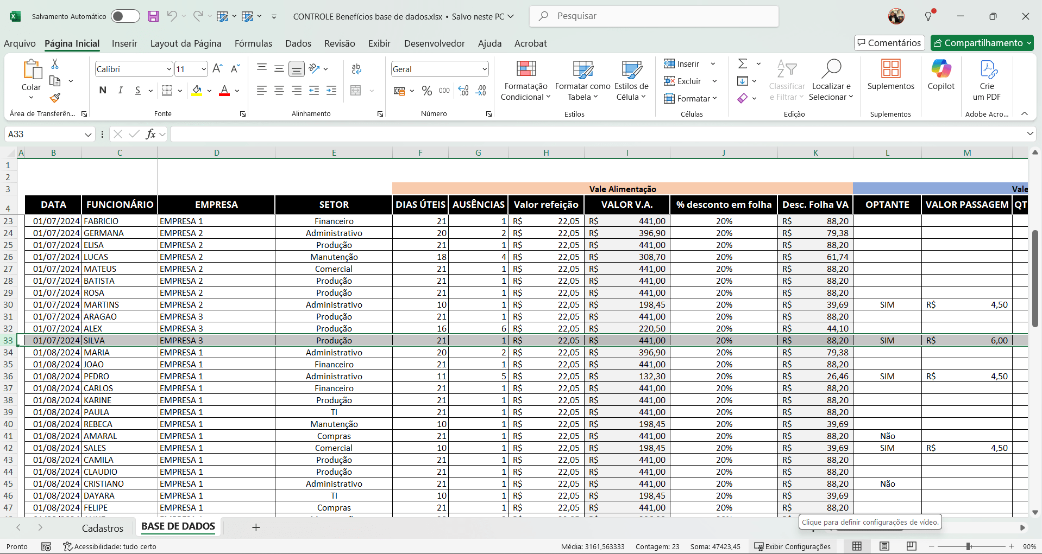
Task: Click Exibir Configurações in status bar
Action: (x=792, y=546)
